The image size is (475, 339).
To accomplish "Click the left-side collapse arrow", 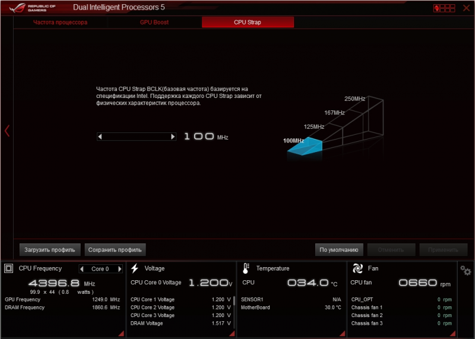I will point(7,131).
